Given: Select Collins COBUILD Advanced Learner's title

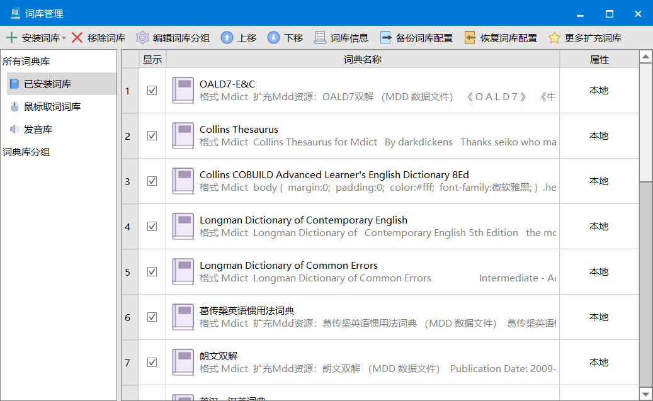Looking at the screenshot, I should 334,175.
